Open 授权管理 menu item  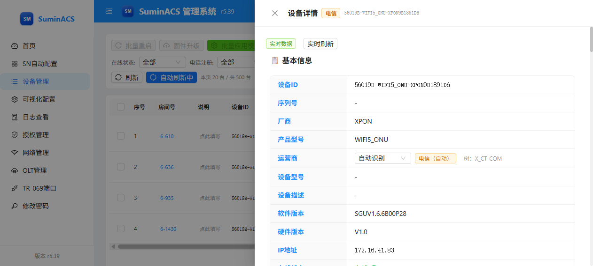(45, 135)
